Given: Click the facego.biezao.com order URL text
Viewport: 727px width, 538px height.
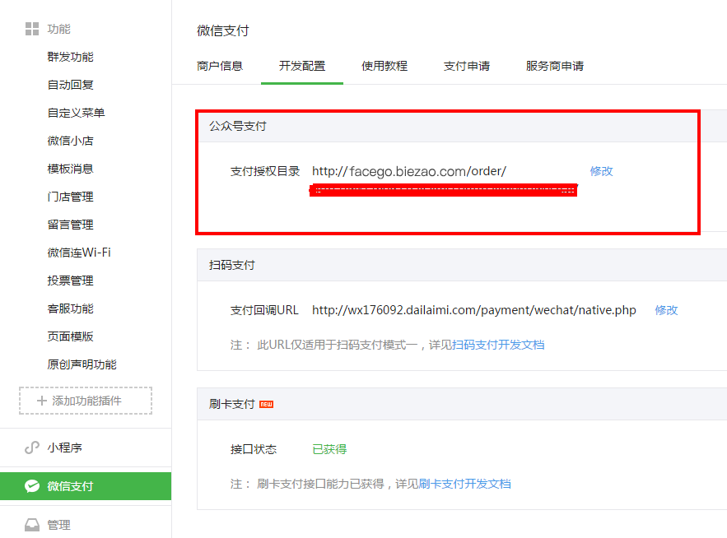Looking at the screenshot, I should pos(408,171).
